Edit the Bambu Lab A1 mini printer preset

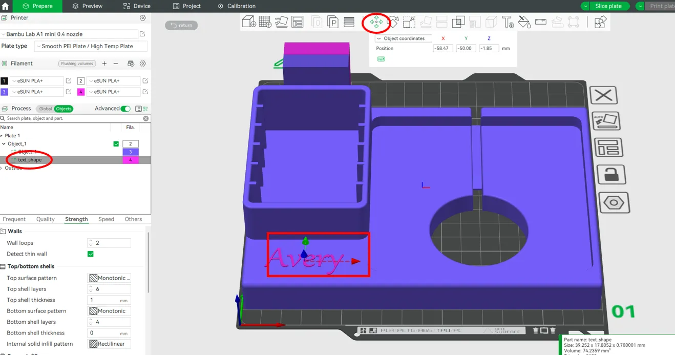[143, 34]
